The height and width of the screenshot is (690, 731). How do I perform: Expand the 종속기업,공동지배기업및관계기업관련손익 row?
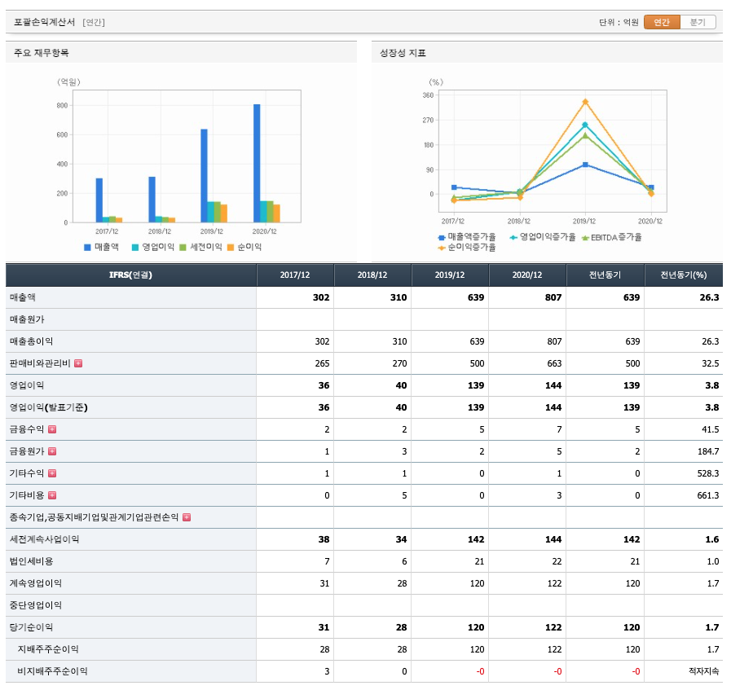[x=187, y=517]
